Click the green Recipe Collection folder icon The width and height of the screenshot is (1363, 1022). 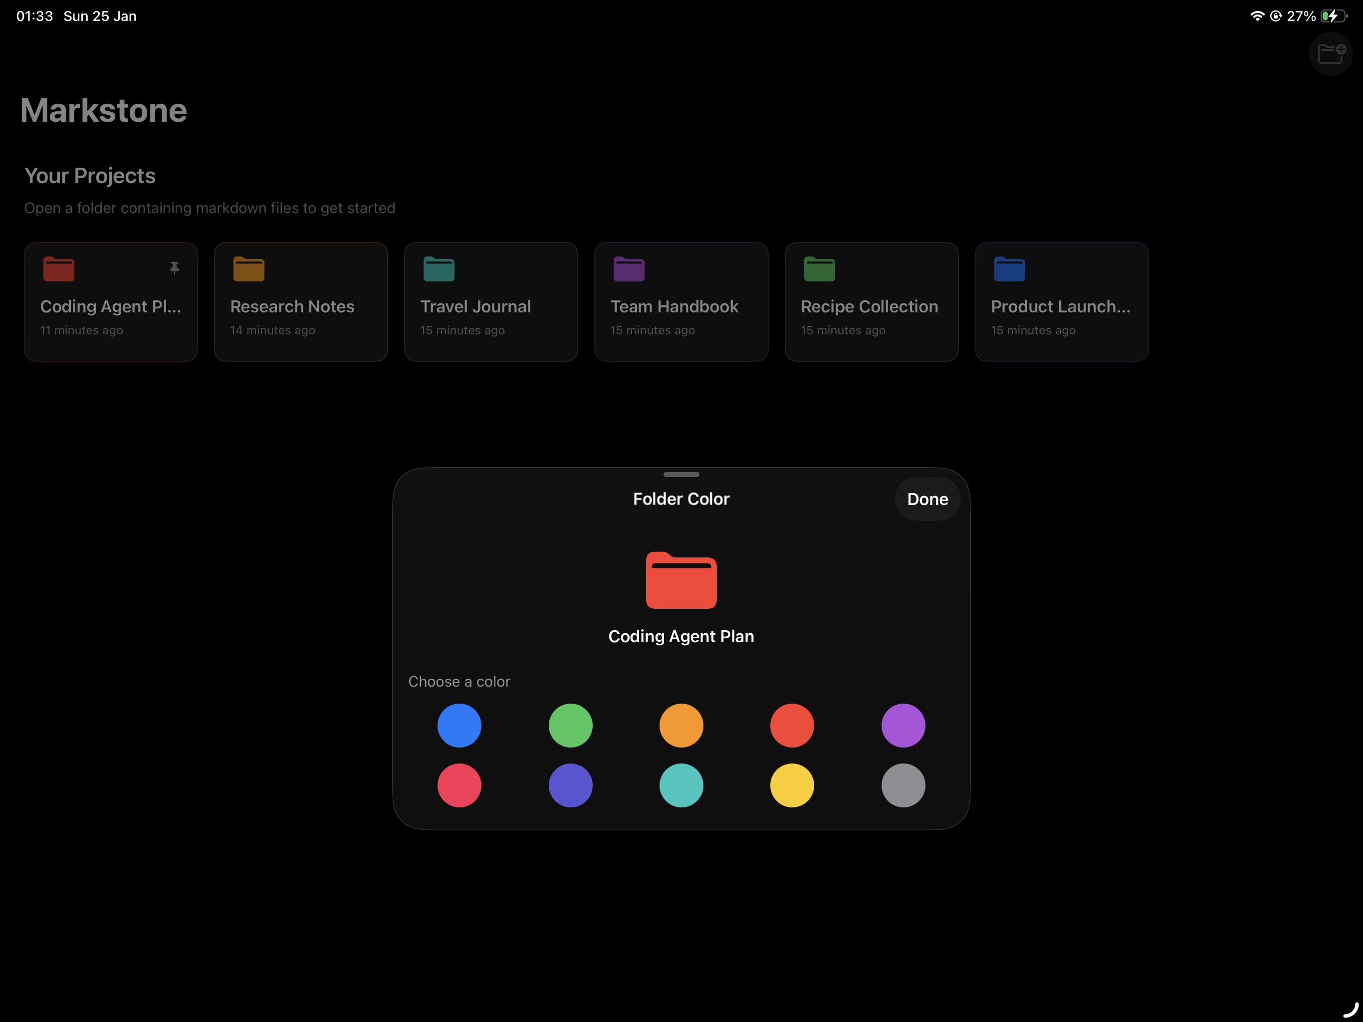pyautogui.click(x=820, y=269)
